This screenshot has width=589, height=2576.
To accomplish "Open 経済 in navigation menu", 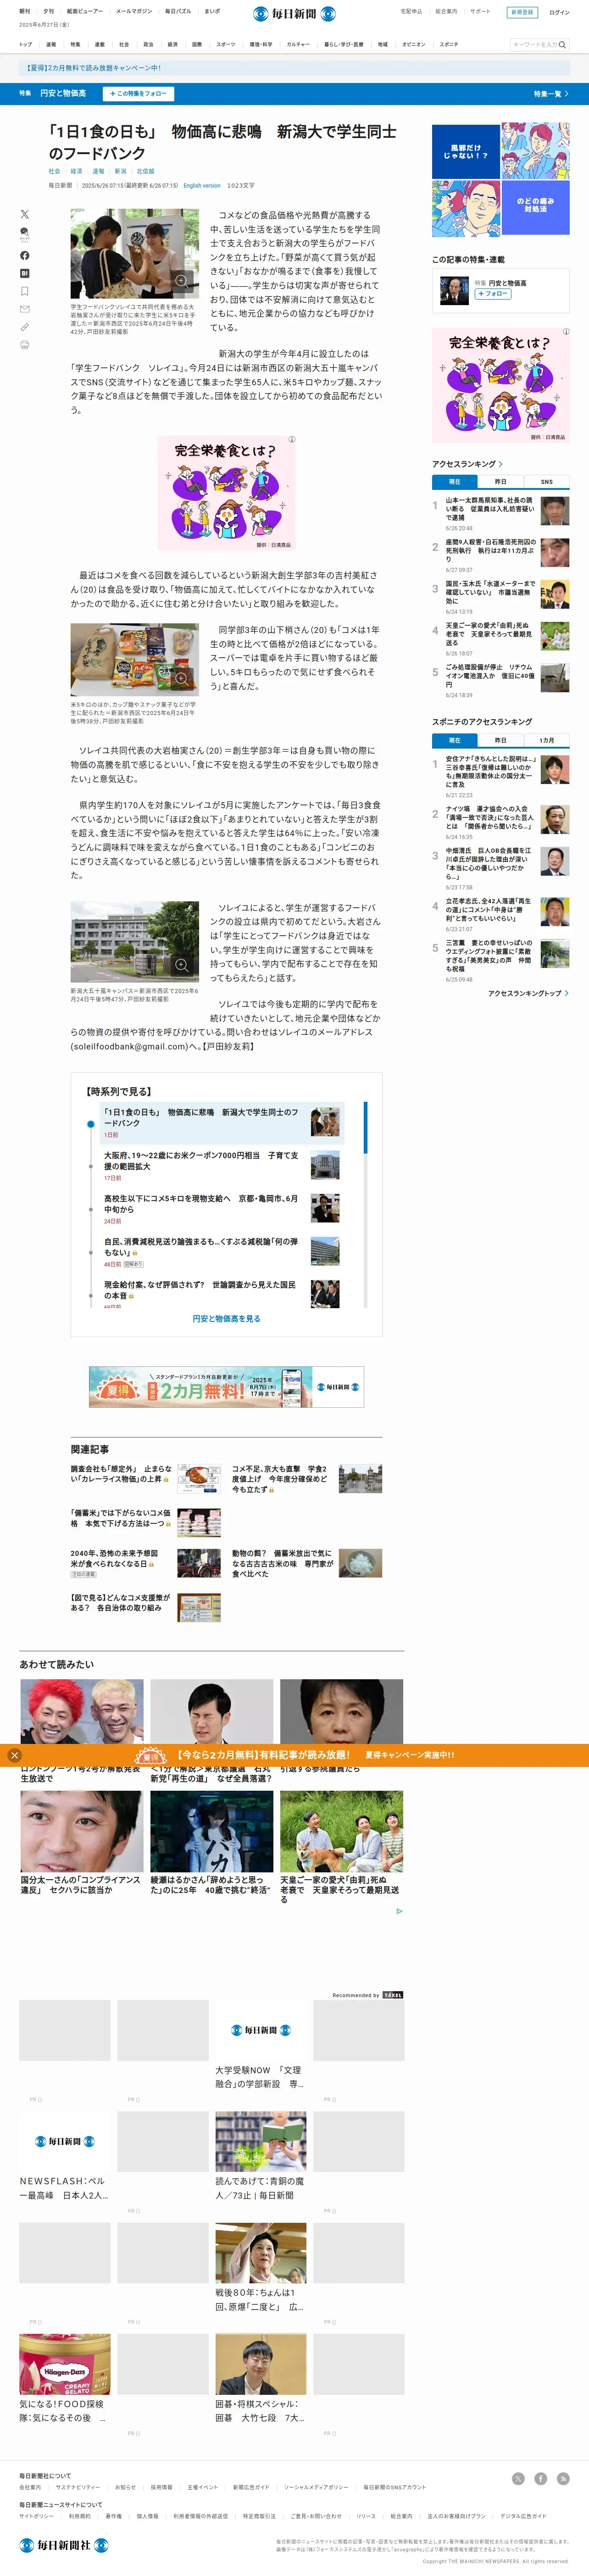I will click(x=172, y=44).
